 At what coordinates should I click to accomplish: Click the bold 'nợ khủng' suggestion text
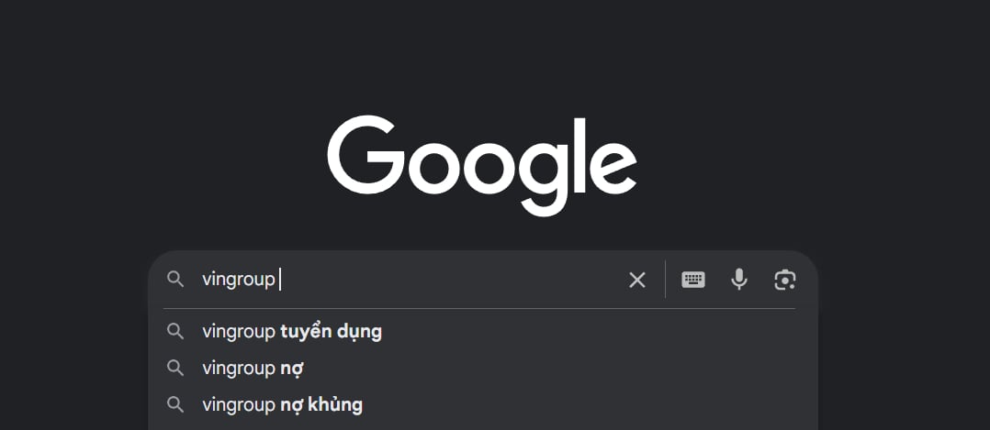tap(321, 404)
